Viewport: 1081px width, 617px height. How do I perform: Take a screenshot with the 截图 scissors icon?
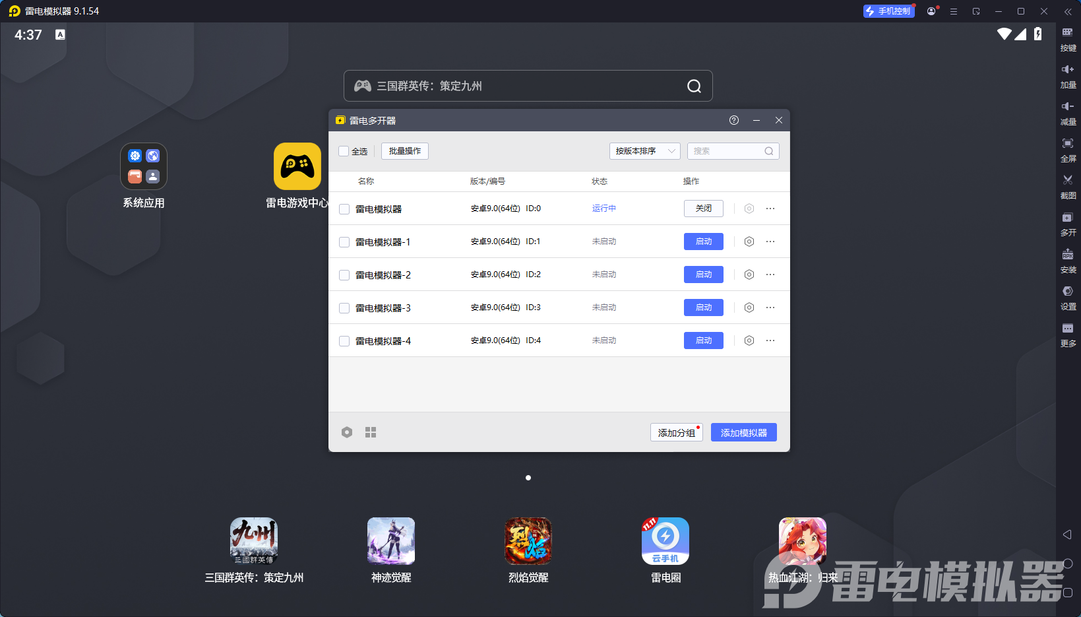1068,187
